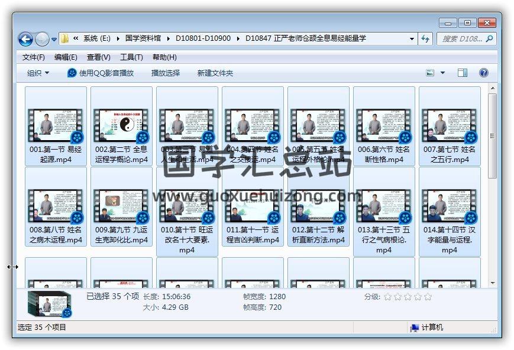
Task: Click the change view icon button
Action: pyautogui.click(x=431, y=73)
